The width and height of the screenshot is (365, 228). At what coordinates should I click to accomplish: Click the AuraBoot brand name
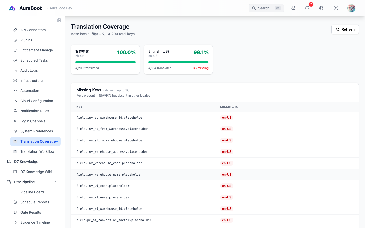pos(30,8)
